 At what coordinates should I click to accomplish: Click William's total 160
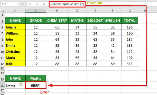[x=130, y=33]
